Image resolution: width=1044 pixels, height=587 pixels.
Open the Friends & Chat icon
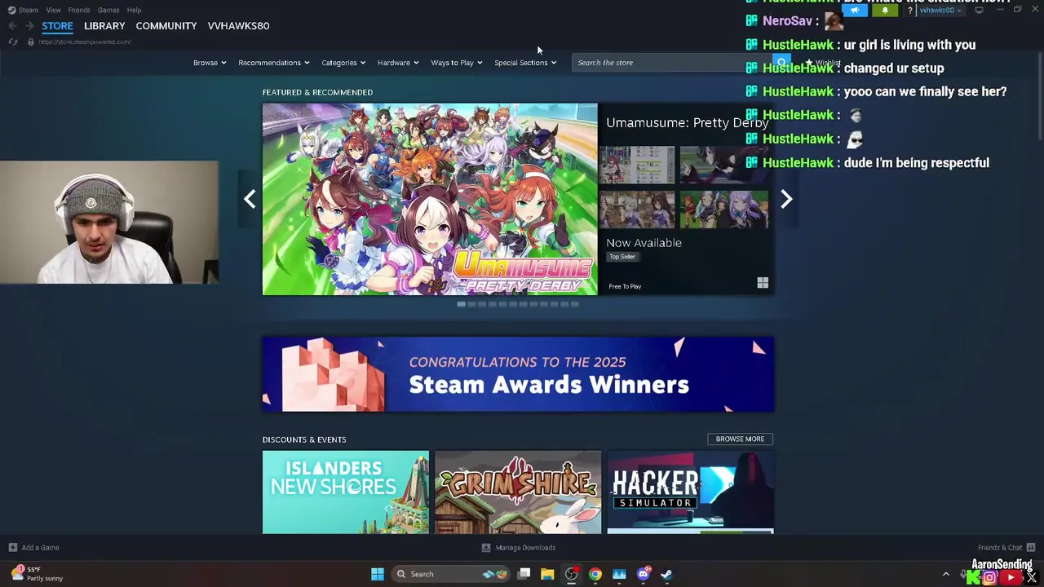pyautogui.click(x=1030, y=547)
